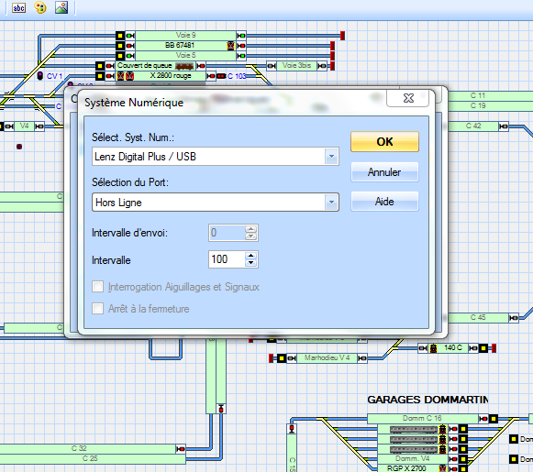Select the Marhodieu V 4 block

pyautogui.click(x=327, y=358)
